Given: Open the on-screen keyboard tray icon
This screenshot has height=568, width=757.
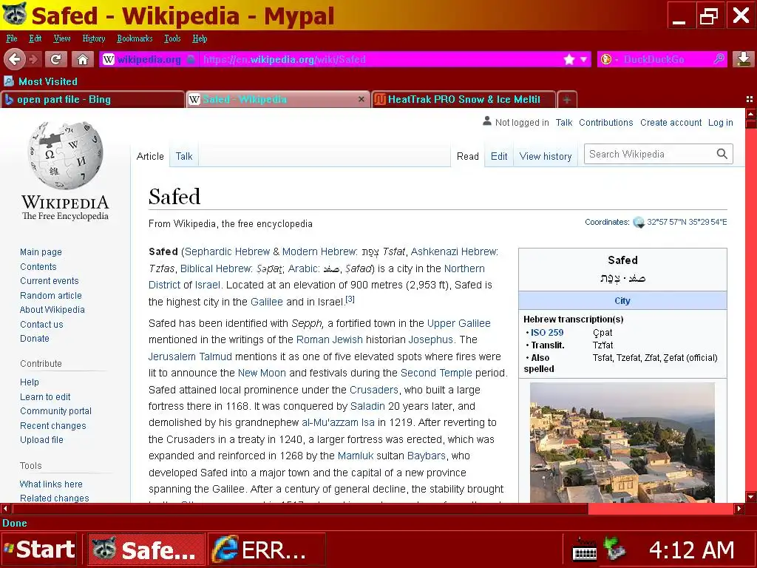Looking at the screenshot, I should (584, 550).
